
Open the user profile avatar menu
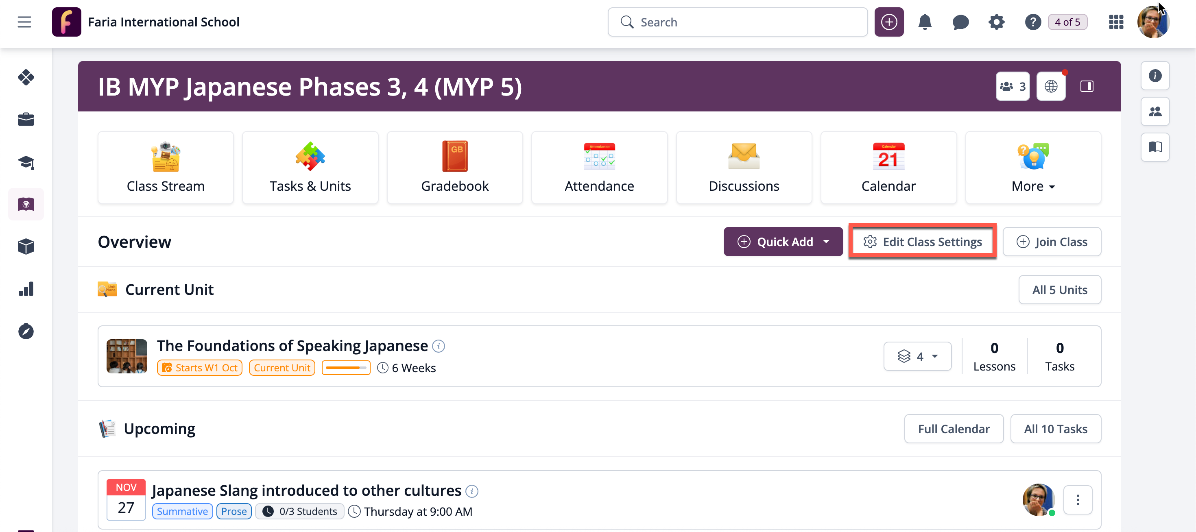point(1153,22)
